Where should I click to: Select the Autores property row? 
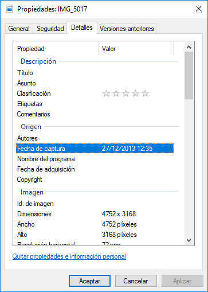pos(95,138)
